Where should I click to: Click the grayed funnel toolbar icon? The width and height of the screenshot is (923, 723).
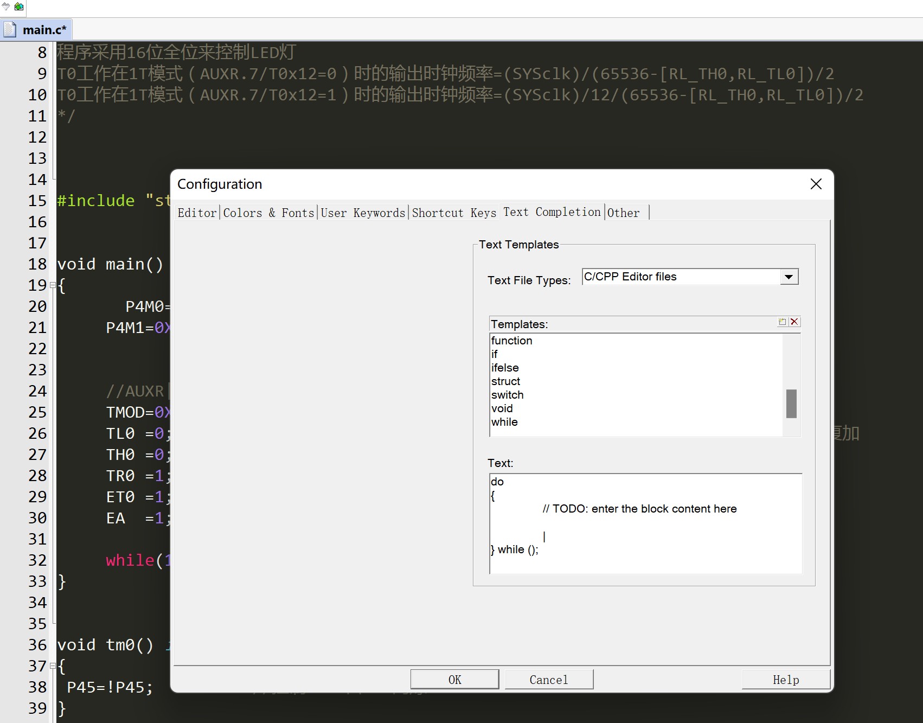click(6, 7)
